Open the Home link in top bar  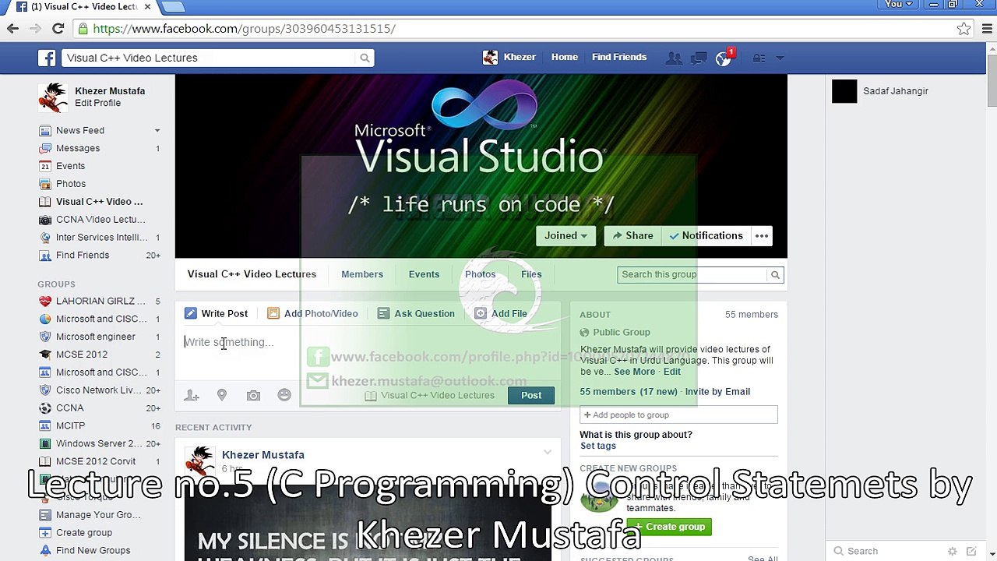(x=565, y=57)
